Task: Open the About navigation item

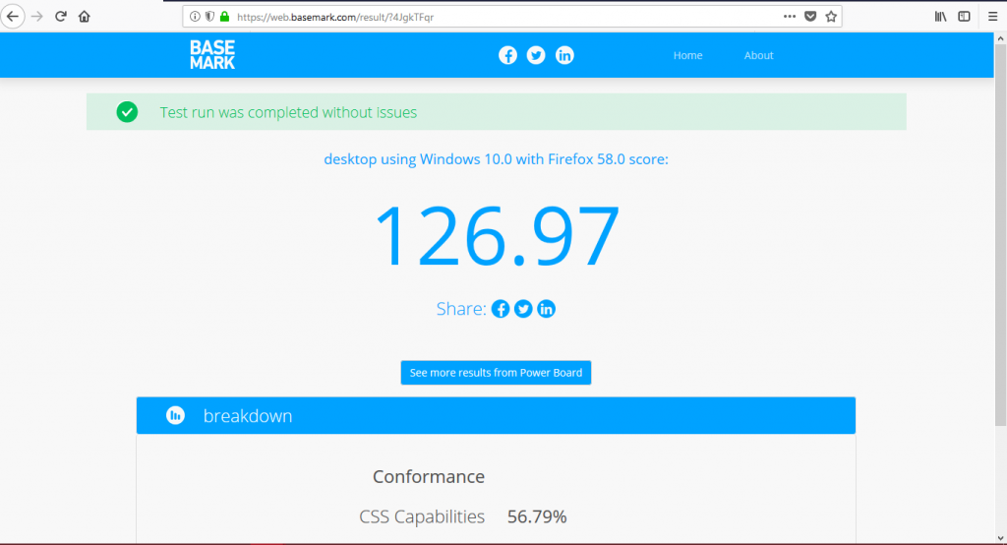Action: [758, 56]
